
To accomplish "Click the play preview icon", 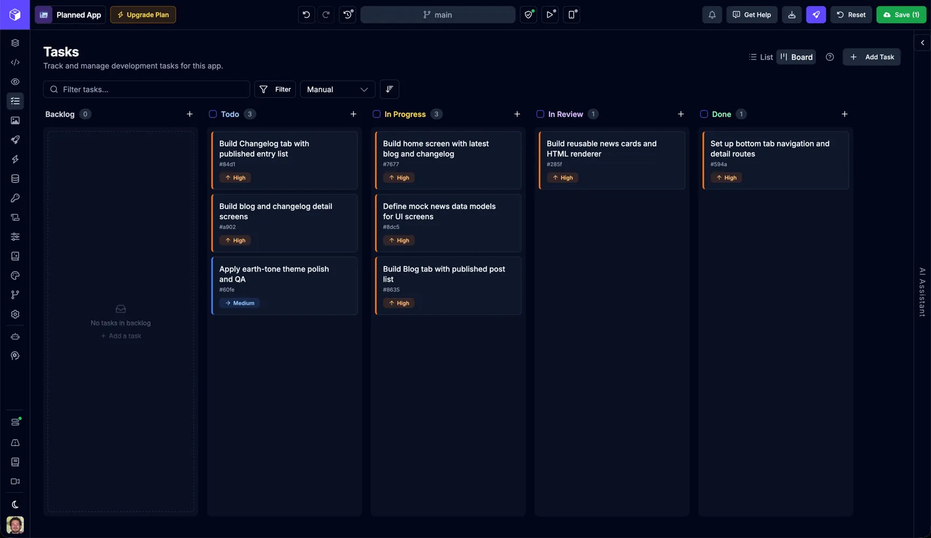I will tap(550, 15).
